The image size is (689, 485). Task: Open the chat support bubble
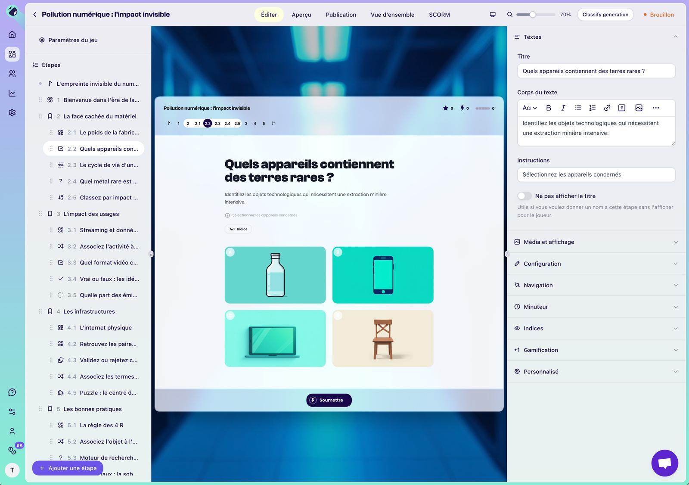(664, 463)
